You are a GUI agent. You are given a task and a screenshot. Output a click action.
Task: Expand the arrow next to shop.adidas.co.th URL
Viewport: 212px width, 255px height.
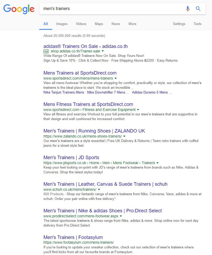103,51
